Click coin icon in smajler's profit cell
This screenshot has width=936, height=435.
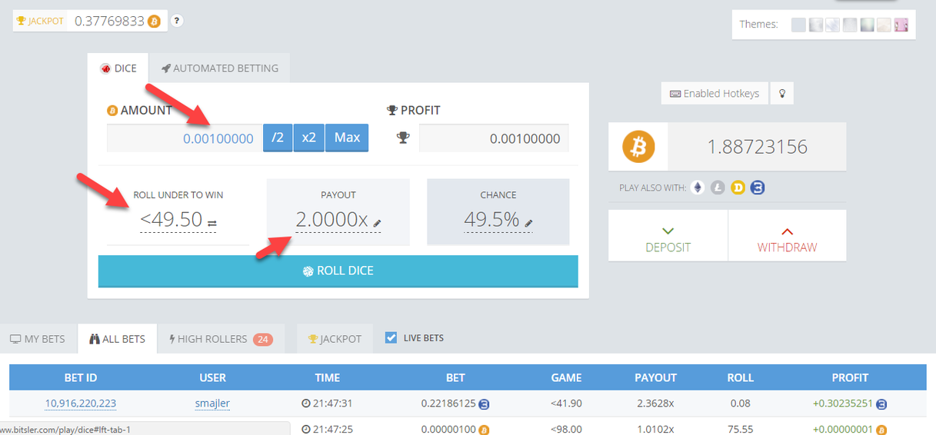[882, 403]
